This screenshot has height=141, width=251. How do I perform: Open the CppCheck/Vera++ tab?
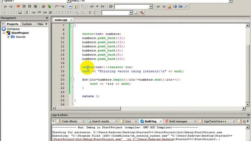(x=215, y=121)
